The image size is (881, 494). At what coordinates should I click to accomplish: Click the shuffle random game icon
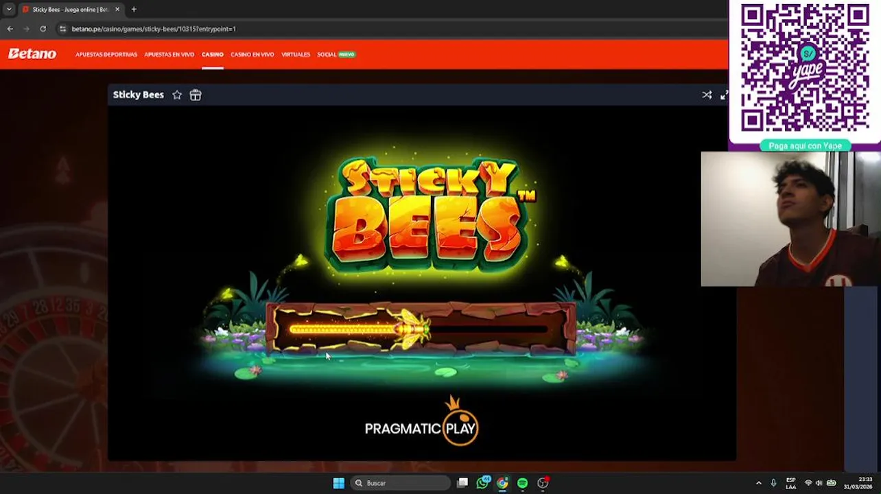pyautogui.click(x=707, y=95)
